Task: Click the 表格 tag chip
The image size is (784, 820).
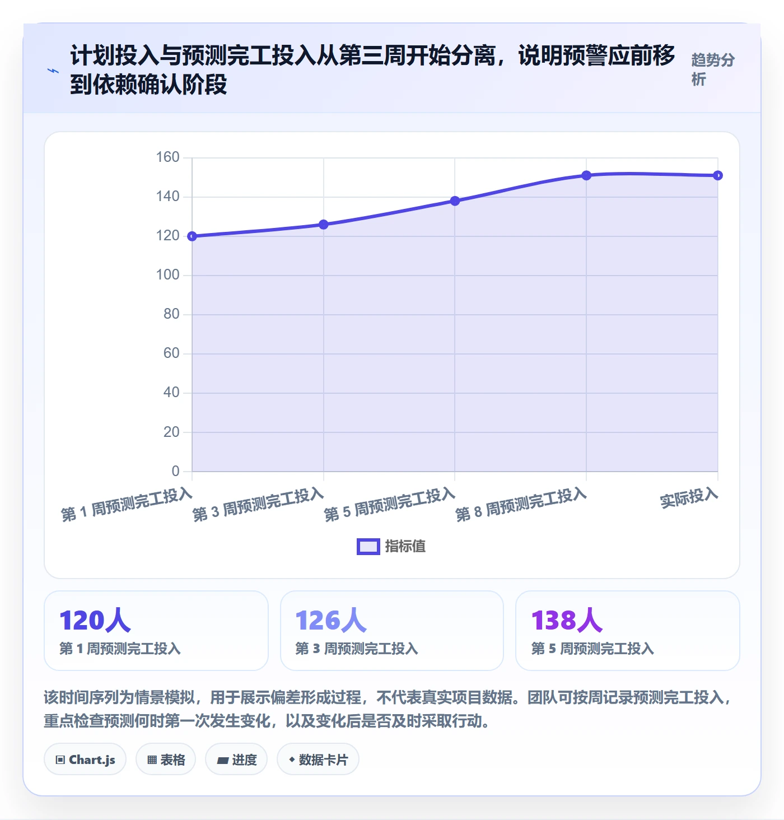Action: point(166,760)
